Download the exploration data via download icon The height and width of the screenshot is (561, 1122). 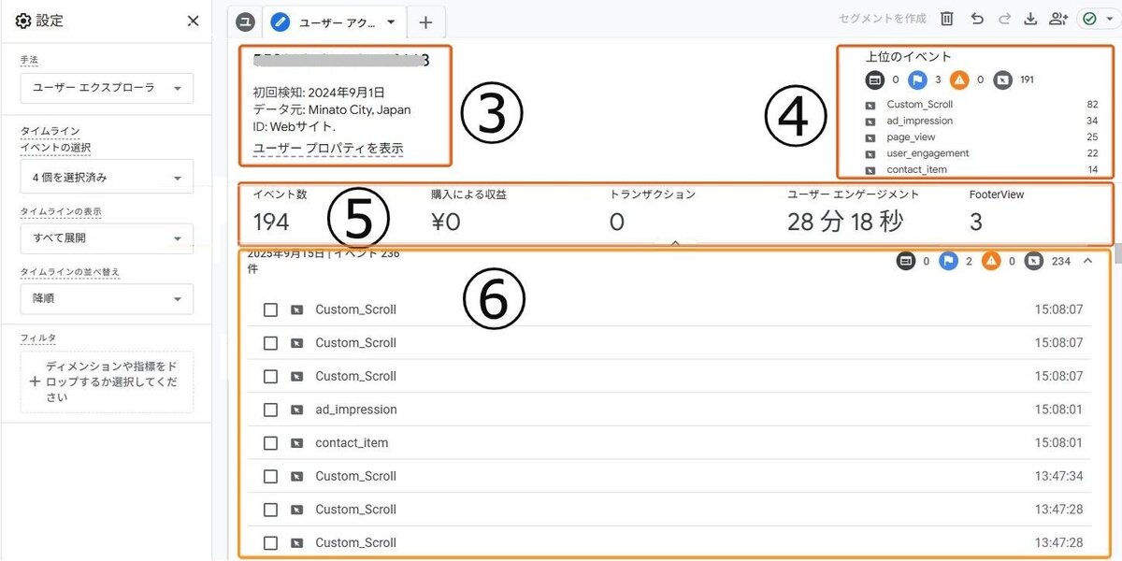[x=1031, y=20]
